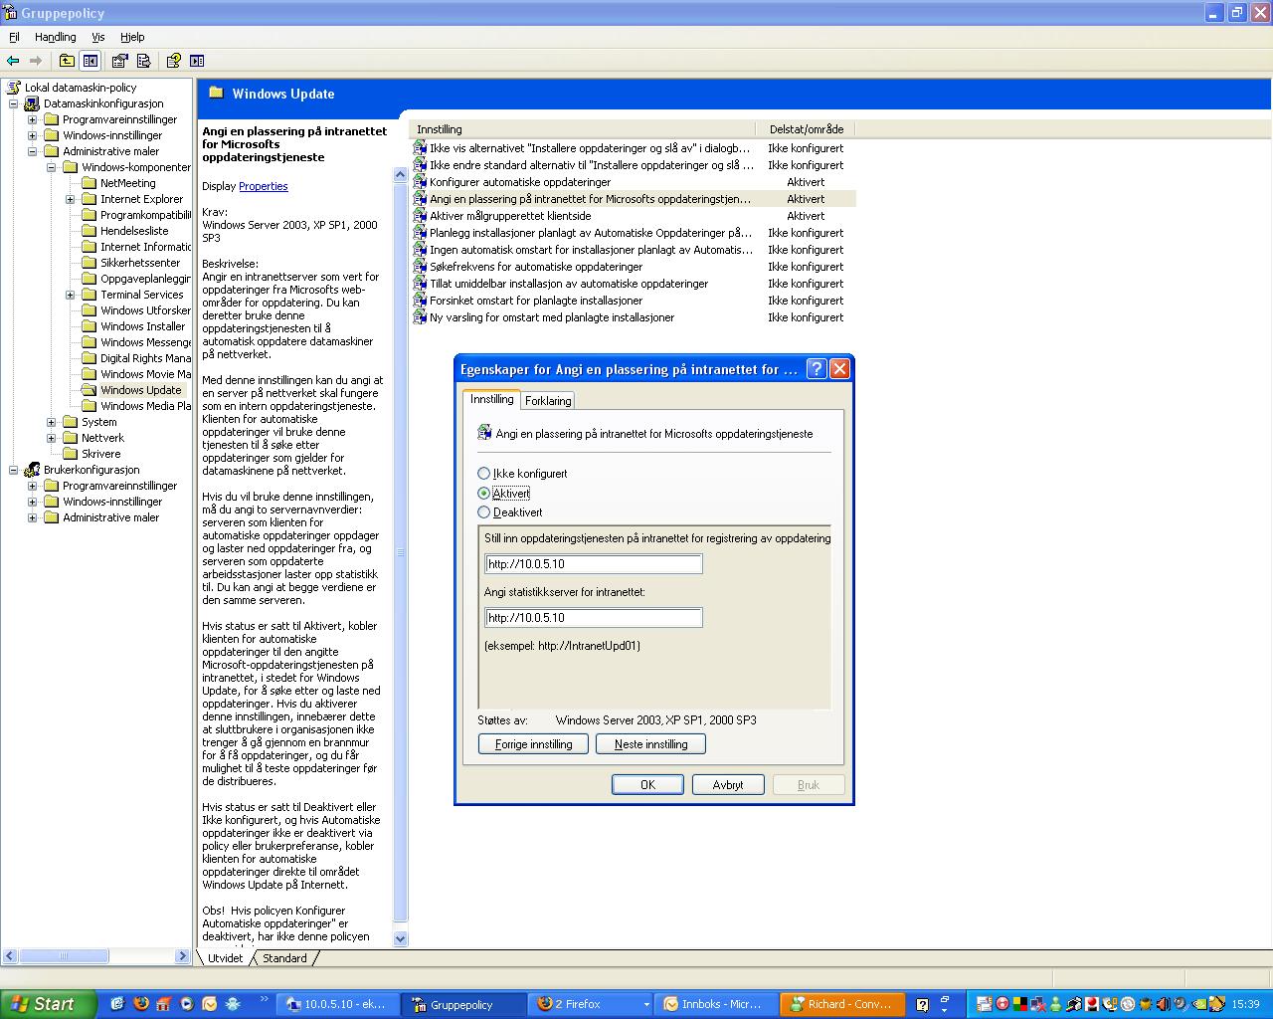Click the policy icon beside Aktiver målgrupperettet klientside
The height and width of the screenshot is (1019, 1273).
[x=420, y=216]
